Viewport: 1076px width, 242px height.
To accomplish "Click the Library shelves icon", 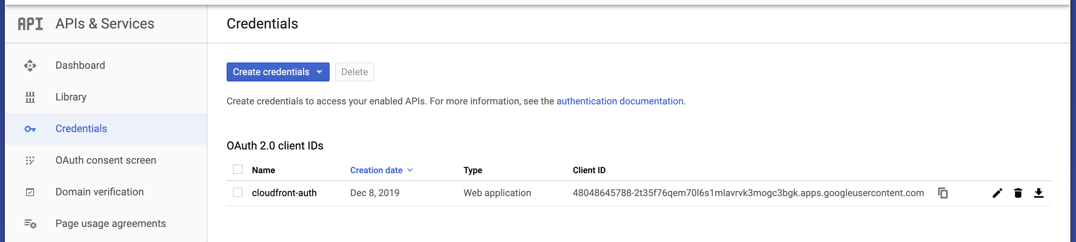I will (x=30, y=97).
